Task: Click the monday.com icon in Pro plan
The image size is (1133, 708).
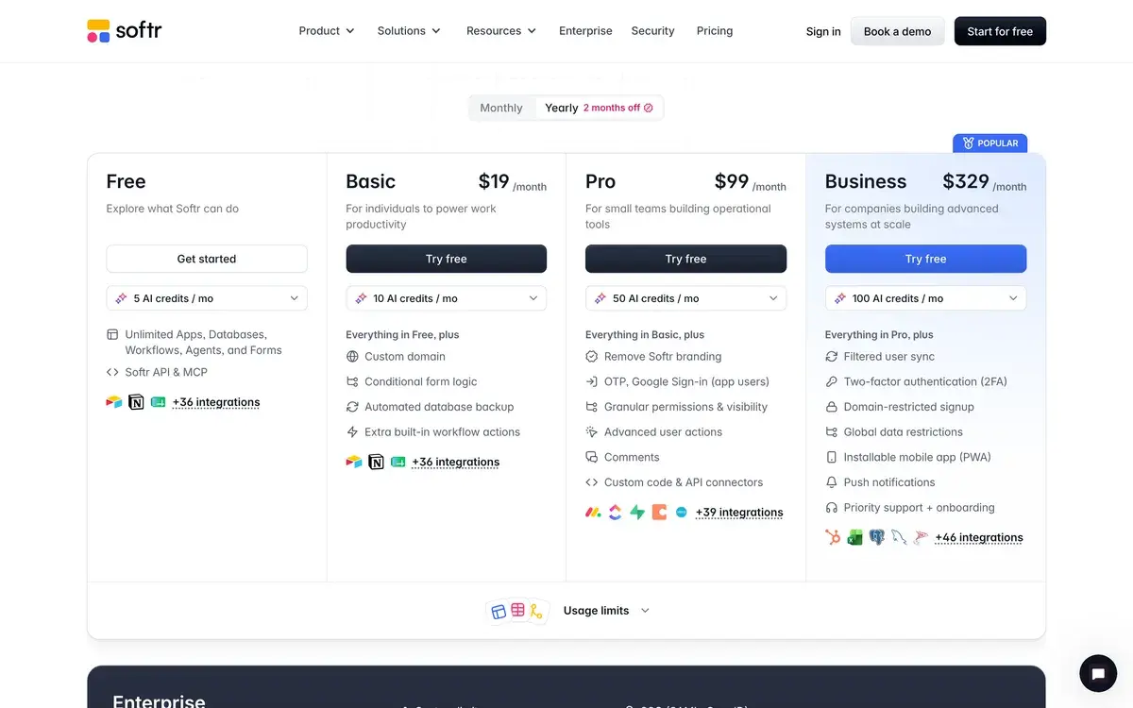Action: point(593,513)
